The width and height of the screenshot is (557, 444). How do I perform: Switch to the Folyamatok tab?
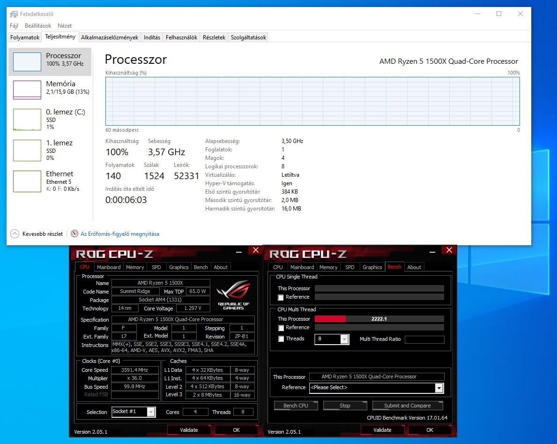point(24,38)
